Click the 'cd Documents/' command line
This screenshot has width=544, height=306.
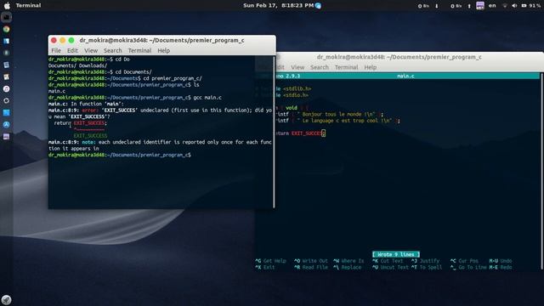tap(100, 72)
